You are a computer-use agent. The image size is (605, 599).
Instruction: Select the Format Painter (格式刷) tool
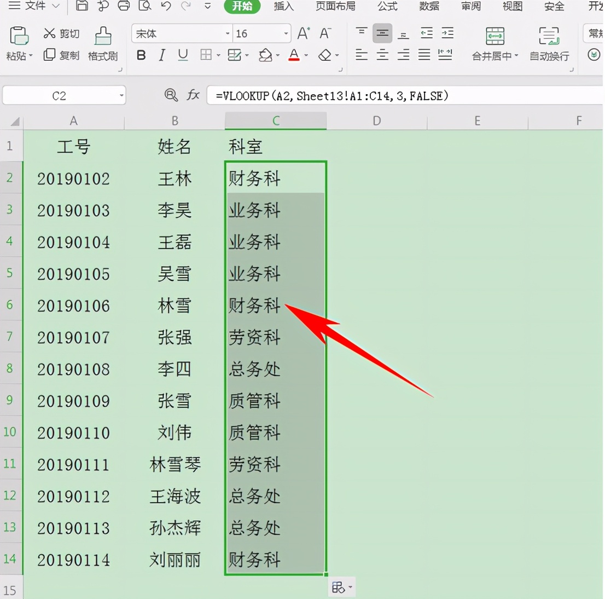coord(103,44)
